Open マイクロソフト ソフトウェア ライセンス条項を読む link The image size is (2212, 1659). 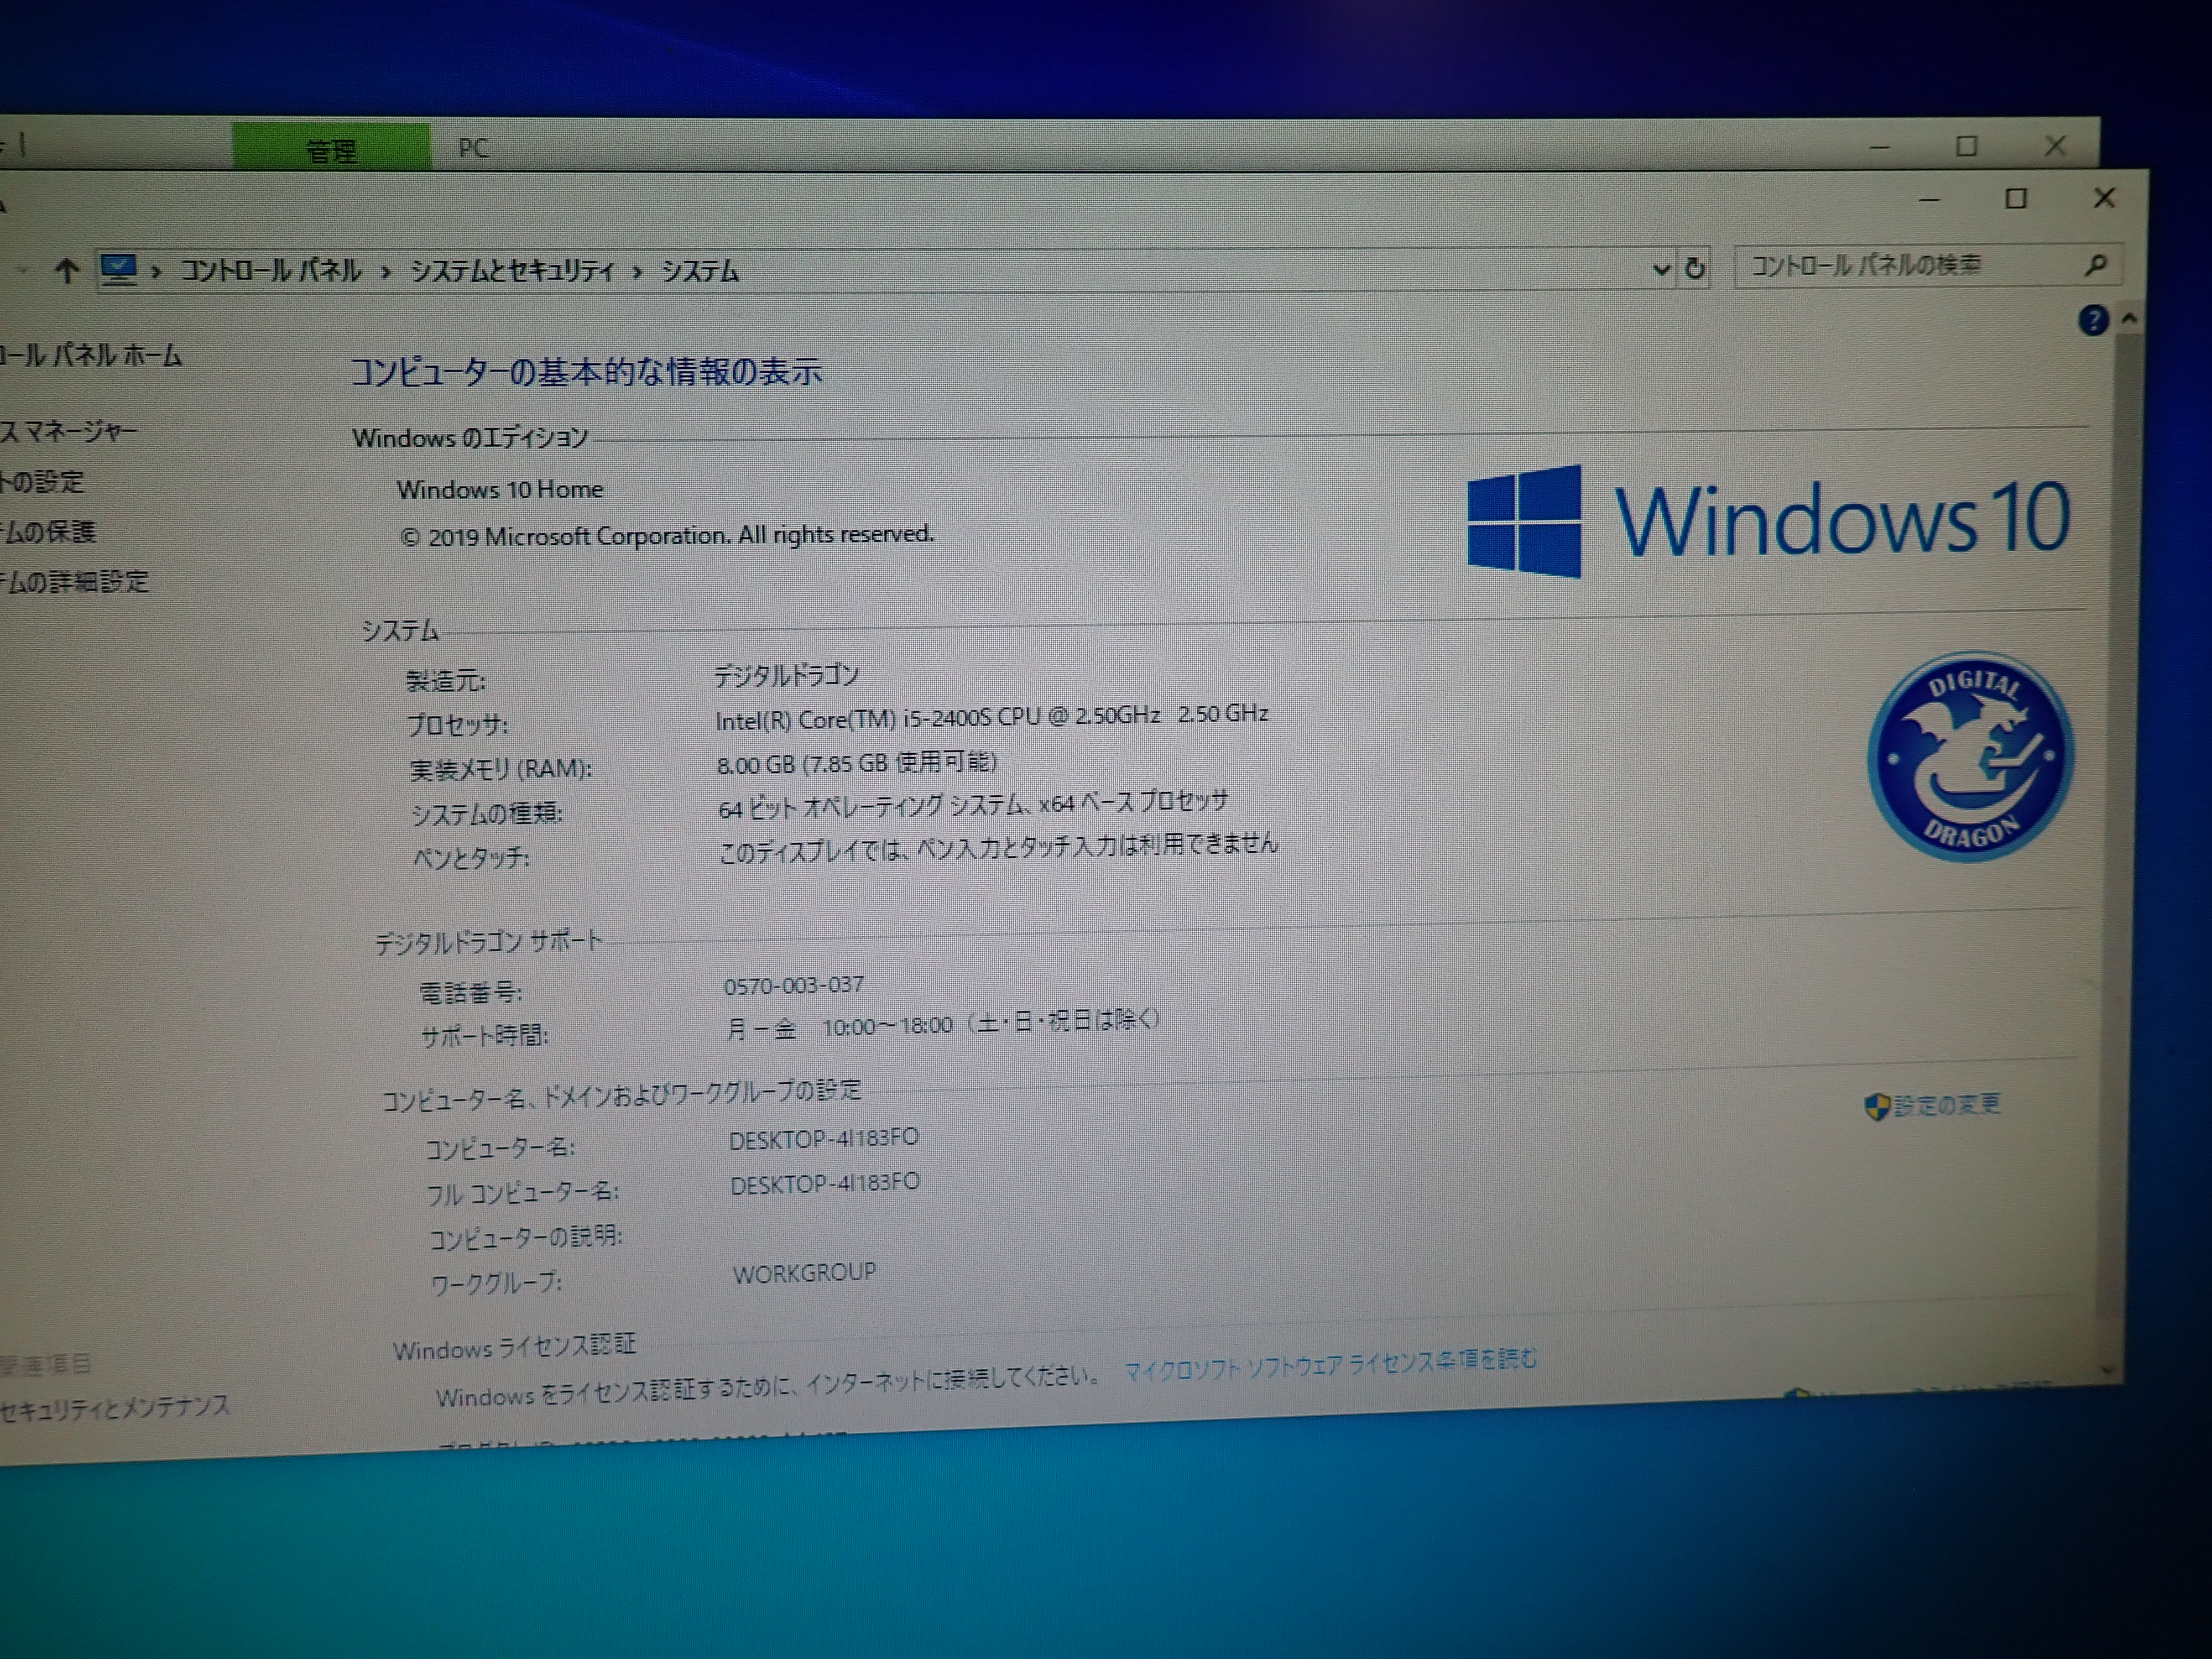click(x=1330, y=1365)
